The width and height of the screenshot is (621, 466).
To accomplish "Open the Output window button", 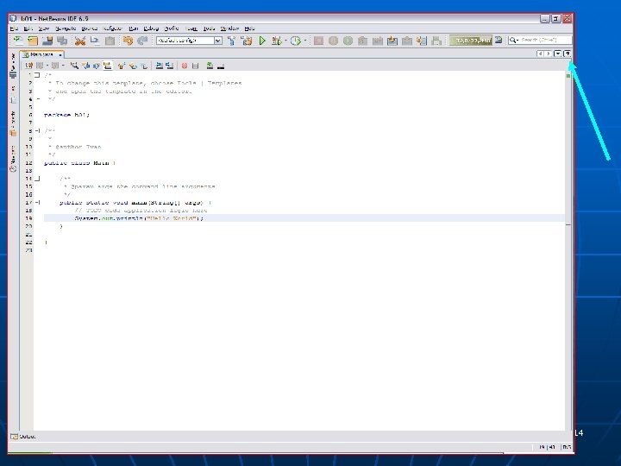I will [x=23, y=437].
